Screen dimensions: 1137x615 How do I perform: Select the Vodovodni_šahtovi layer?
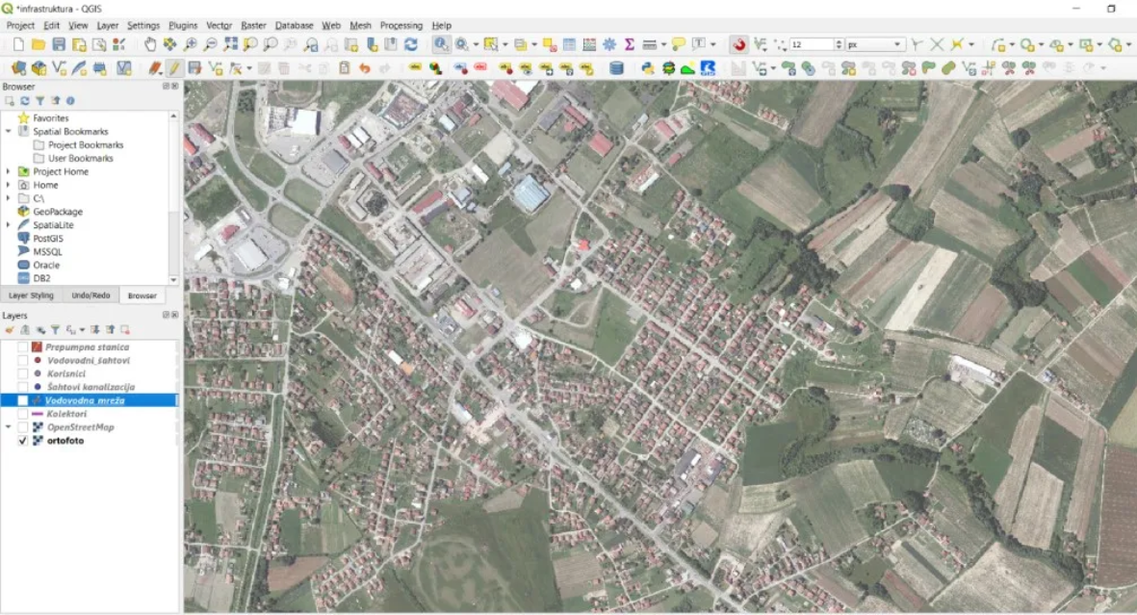click(88, 360)
